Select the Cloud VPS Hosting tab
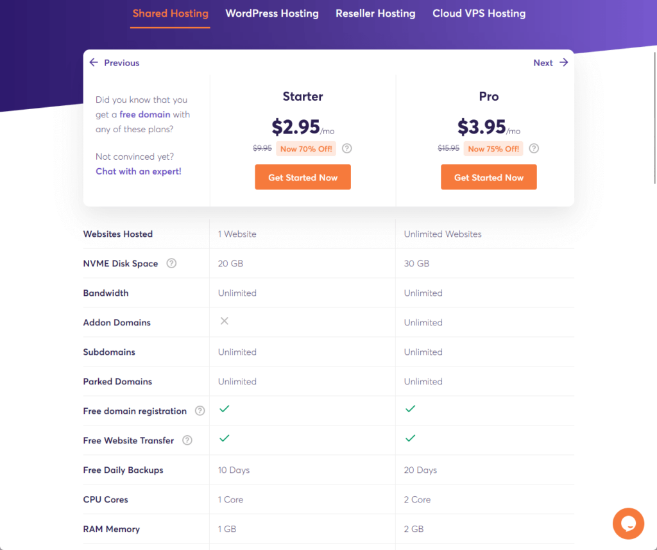The image size is (657, 550). point(479,13)
